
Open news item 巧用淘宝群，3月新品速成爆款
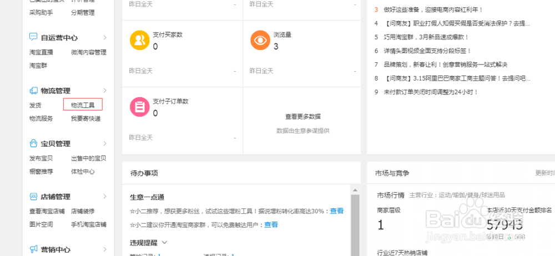(x=426, y=37)
